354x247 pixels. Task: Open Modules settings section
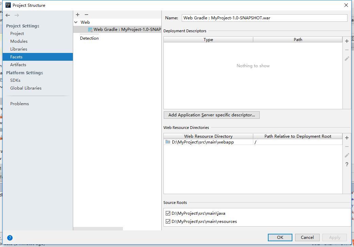[x=19, y=41]
